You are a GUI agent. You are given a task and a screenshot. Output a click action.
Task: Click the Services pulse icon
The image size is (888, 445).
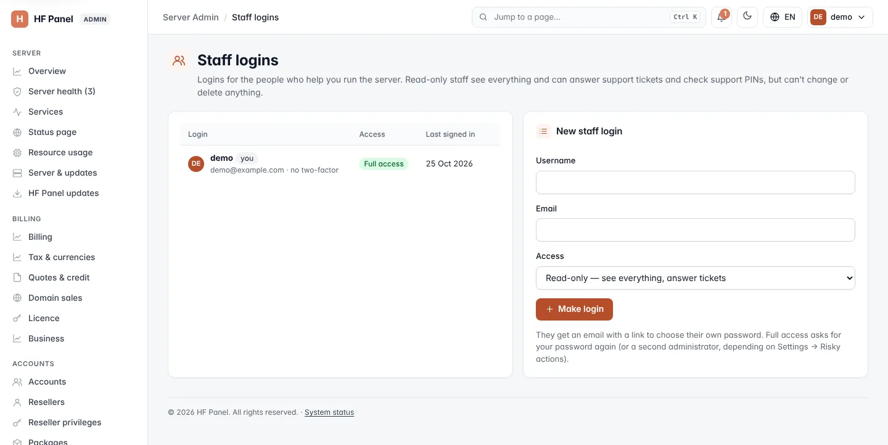17,112
